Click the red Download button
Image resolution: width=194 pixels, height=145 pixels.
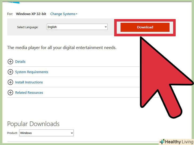(145, 27)
